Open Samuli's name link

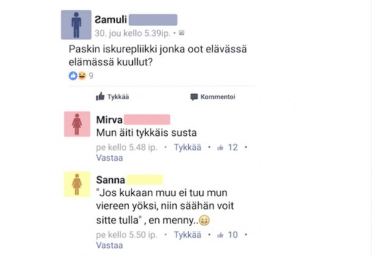111,20
